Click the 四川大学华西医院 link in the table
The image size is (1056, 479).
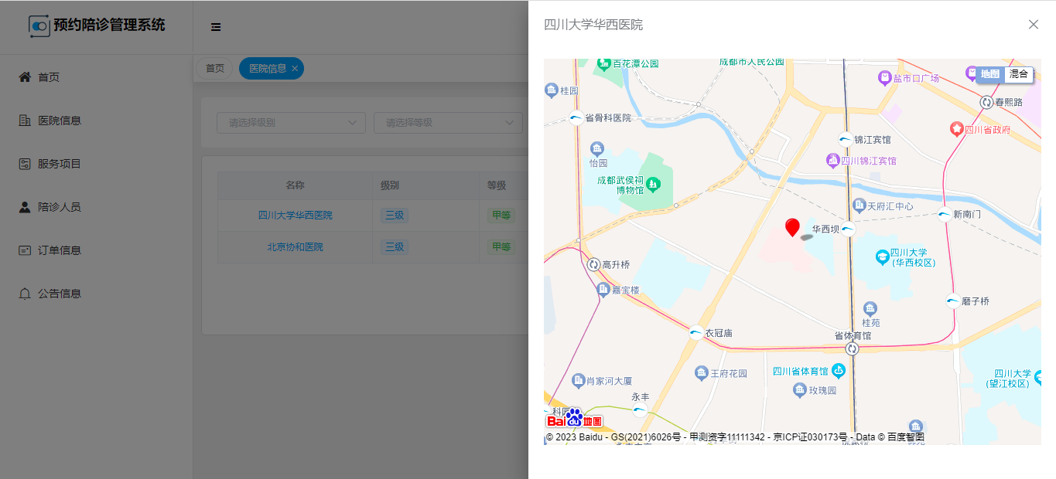[296, 216]
